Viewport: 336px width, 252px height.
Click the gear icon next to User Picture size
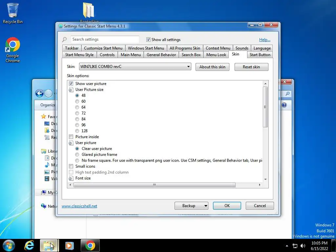[71, 90]
